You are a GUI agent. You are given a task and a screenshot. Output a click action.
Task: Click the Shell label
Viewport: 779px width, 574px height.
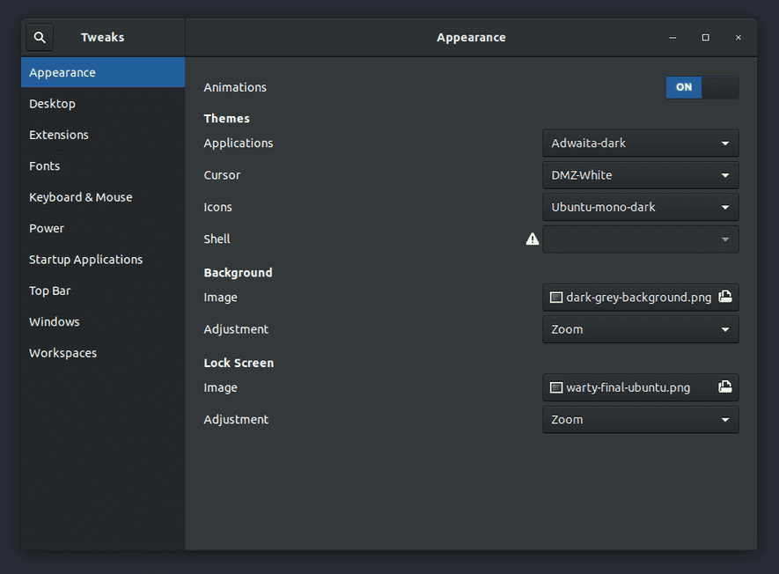point(217,239)
